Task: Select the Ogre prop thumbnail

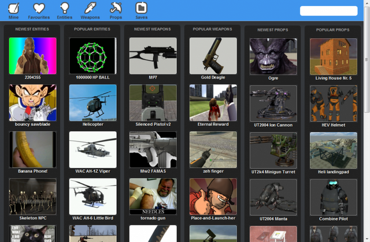Action: (273, 57)
